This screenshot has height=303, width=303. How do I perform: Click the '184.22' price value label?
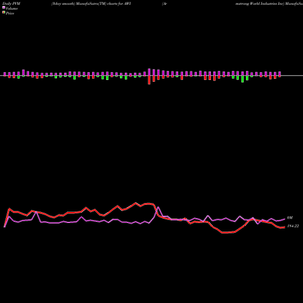[293, 226]
